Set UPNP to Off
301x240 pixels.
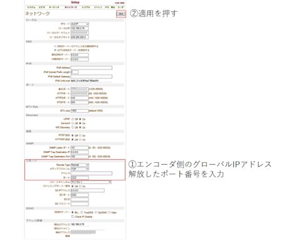(x=73, y=119)
